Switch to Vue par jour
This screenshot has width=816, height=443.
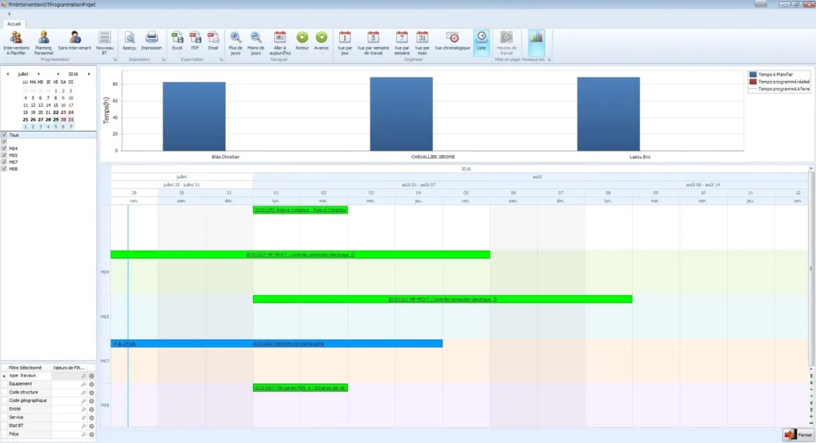(345, 42)
